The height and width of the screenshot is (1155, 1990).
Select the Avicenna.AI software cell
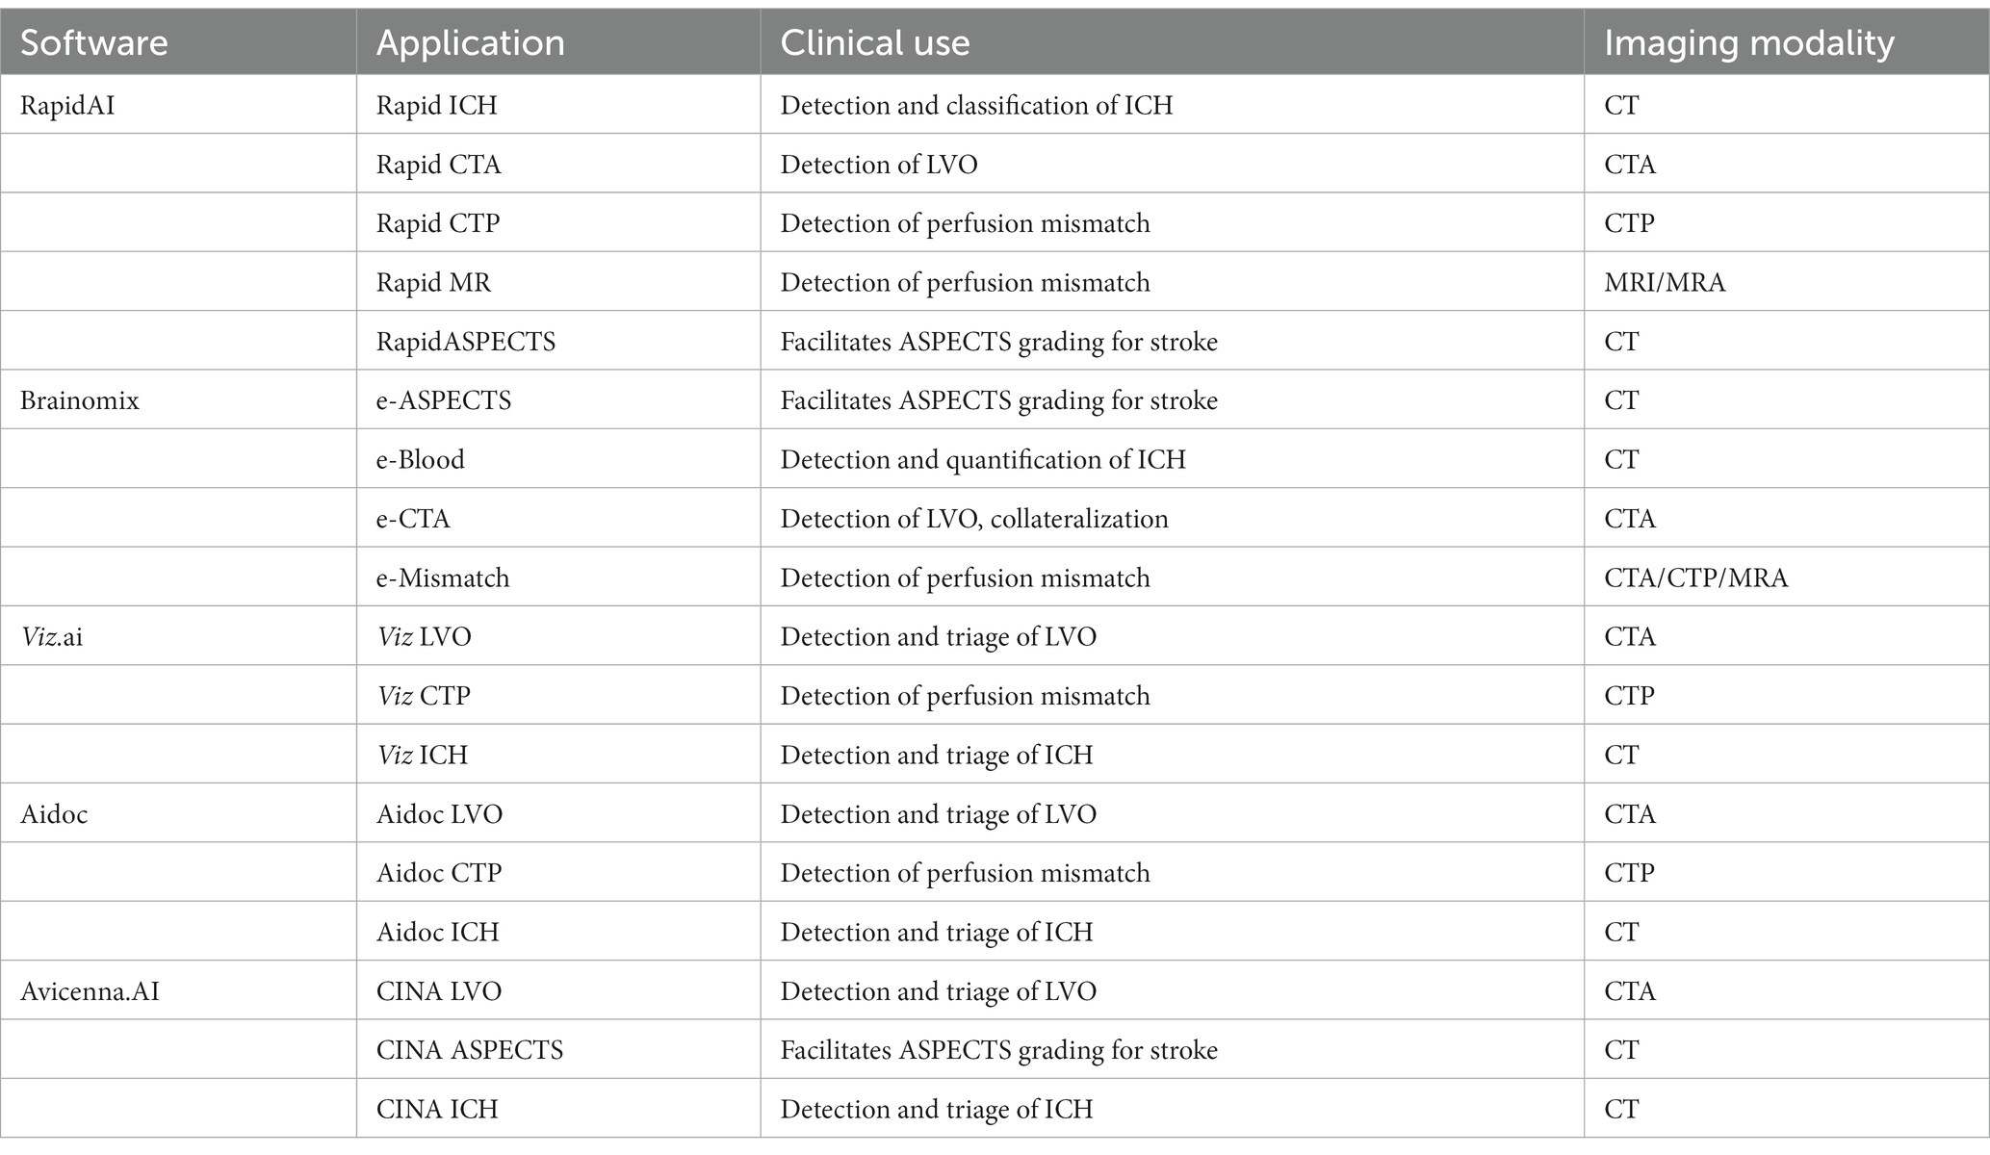click(178, 990)
